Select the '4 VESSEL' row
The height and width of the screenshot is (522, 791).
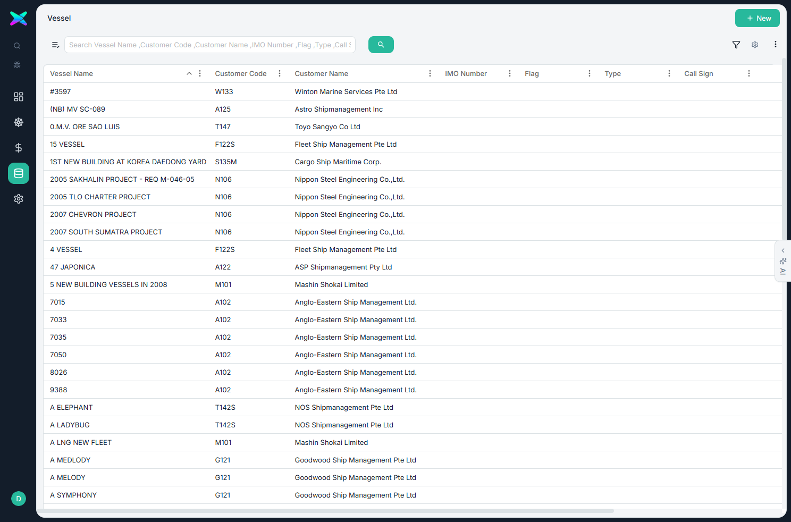pos(413,249)
